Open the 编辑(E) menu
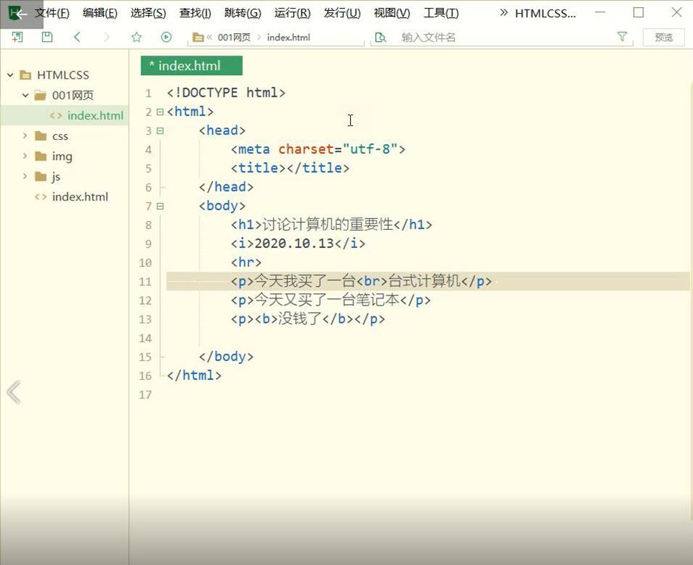This screenshot has width=693, height=565. point(100,13)
